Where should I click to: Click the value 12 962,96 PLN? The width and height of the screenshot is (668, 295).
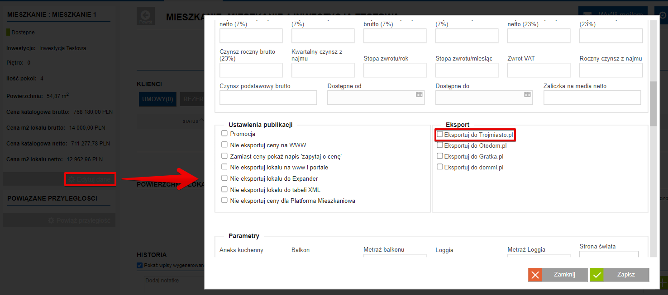coord(85,159)
